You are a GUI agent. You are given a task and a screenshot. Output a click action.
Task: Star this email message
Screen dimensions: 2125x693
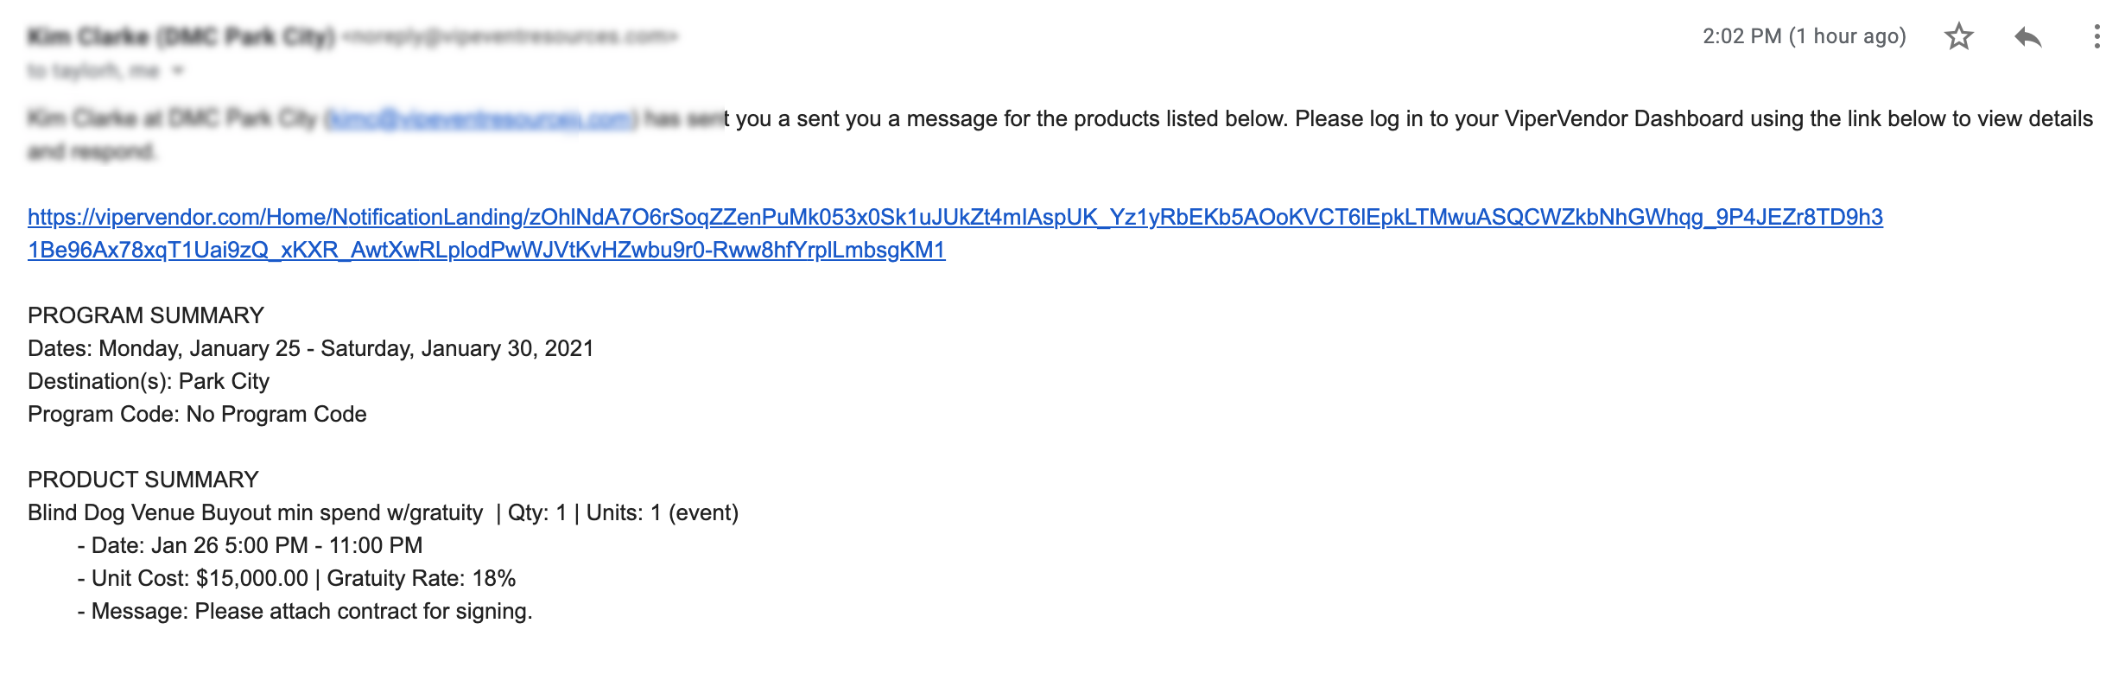pos(1958,36)
